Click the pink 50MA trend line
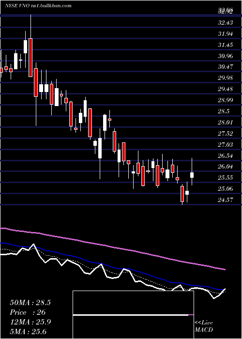 pos(112,247)
